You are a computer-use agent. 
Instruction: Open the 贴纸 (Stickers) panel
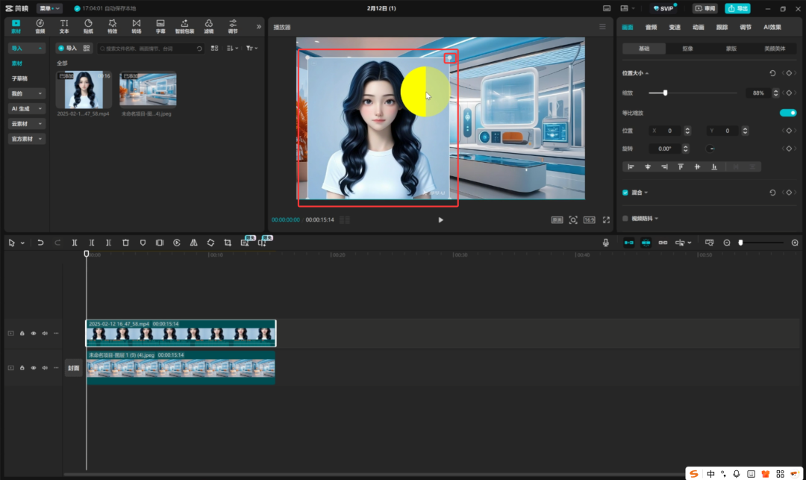[88, 26]
